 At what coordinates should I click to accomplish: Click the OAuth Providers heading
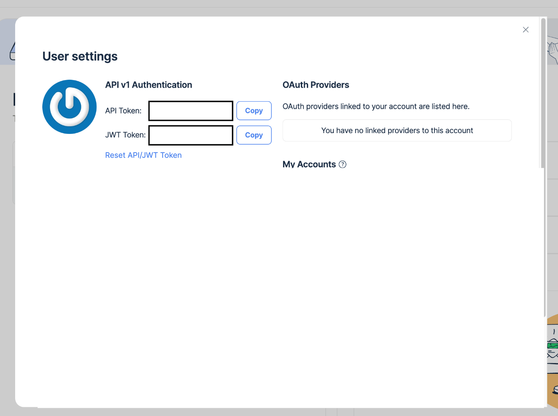(x=316, y=85)
